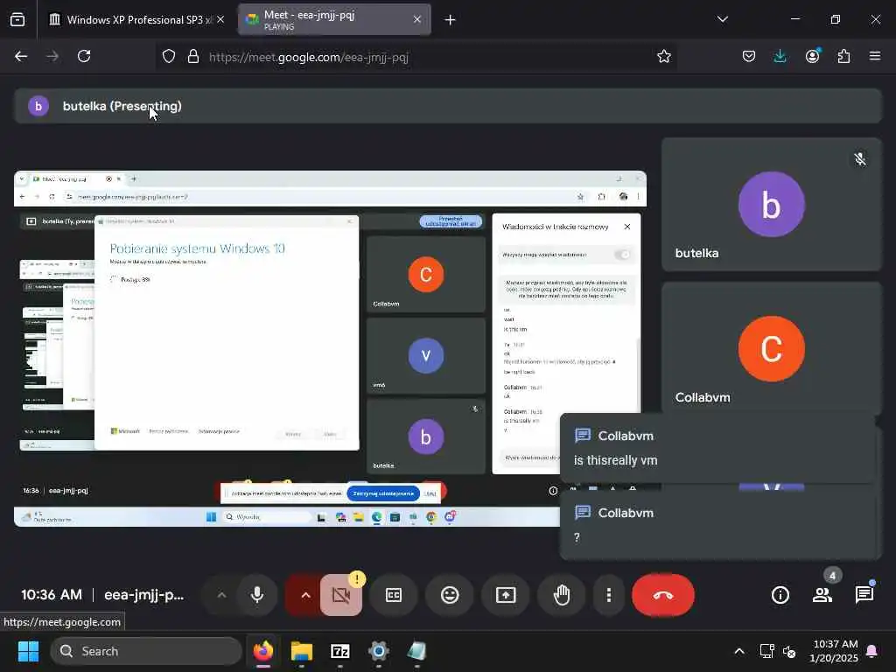Expand video settings chevron beside camera

(305, 595)
